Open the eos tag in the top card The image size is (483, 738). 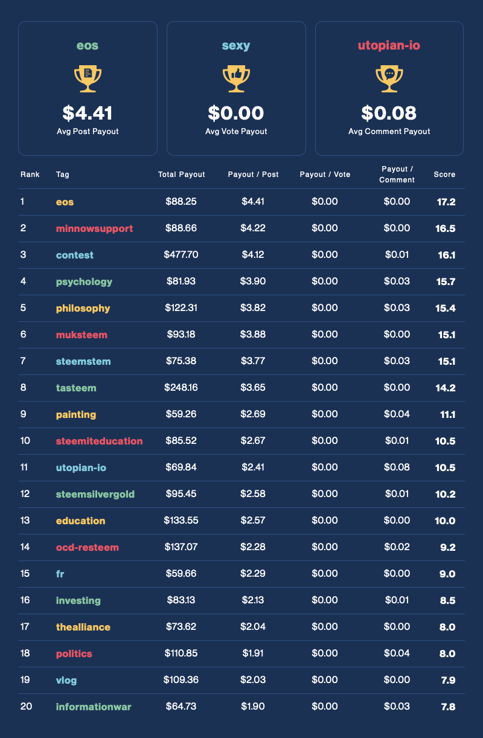88,45
